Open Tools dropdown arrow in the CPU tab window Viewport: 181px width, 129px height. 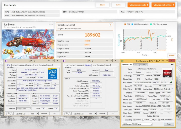[37, 113]
